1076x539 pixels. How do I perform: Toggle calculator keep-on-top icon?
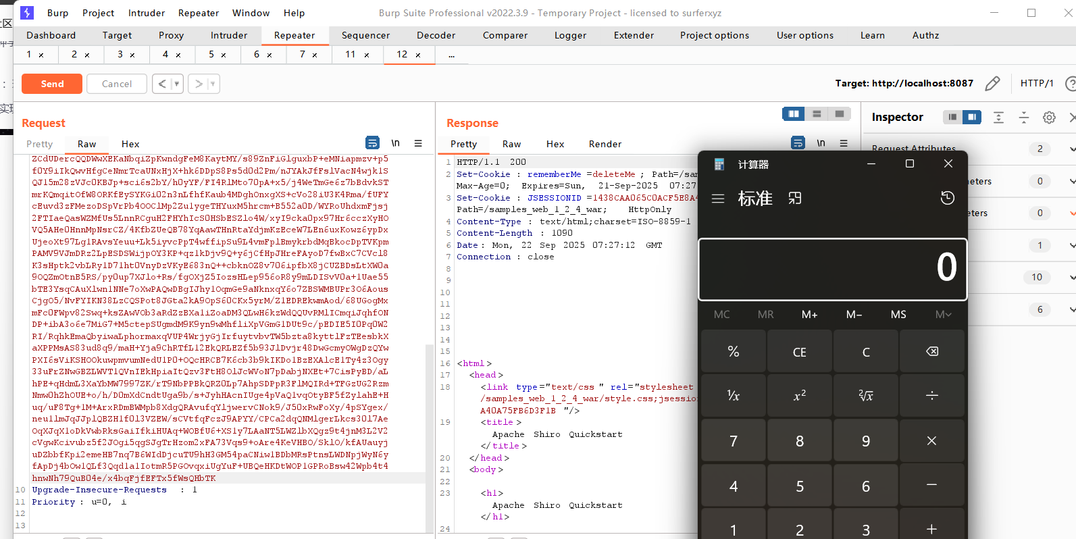[x=795, y=199]
